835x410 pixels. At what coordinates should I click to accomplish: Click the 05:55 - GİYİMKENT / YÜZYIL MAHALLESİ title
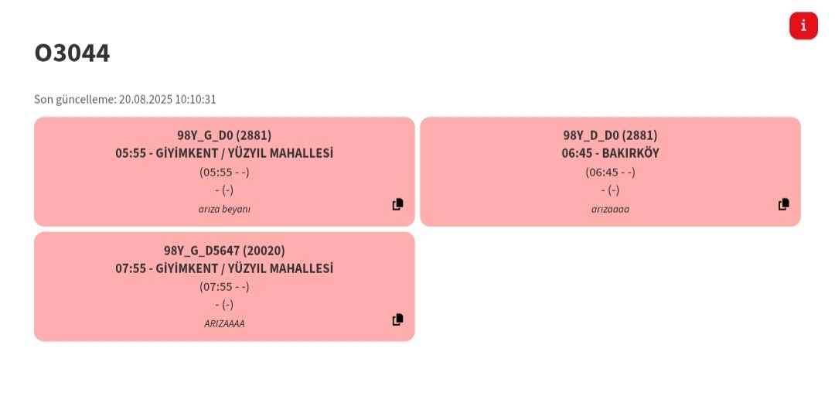point(224,153)
